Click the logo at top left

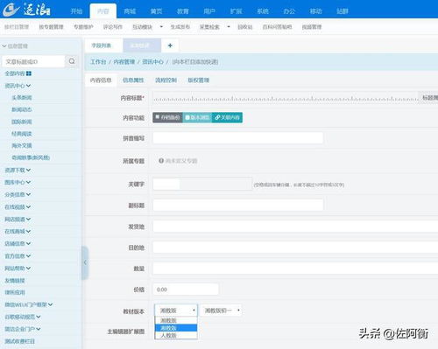coord(27,10)
